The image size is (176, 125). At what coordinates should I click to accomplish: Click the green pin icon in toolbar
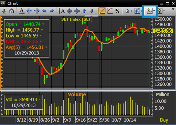tap(4, 11)
